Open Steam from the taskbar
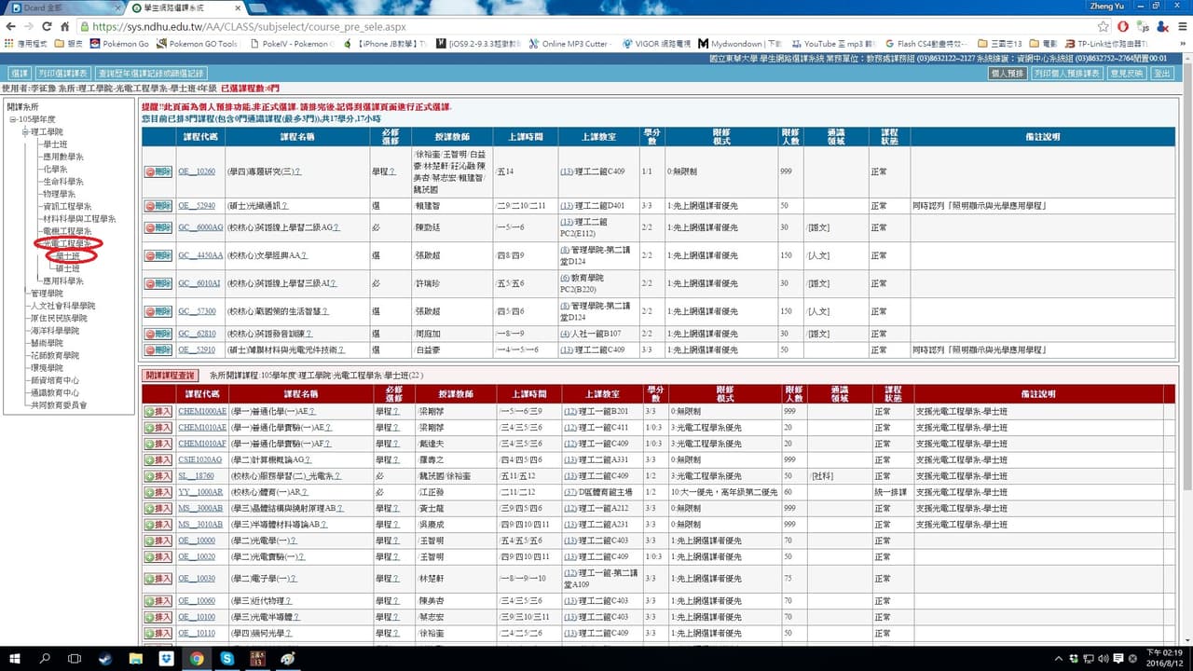Viewport: 1193px width, 671px height. pyautogui.click(x=105, y=658)
